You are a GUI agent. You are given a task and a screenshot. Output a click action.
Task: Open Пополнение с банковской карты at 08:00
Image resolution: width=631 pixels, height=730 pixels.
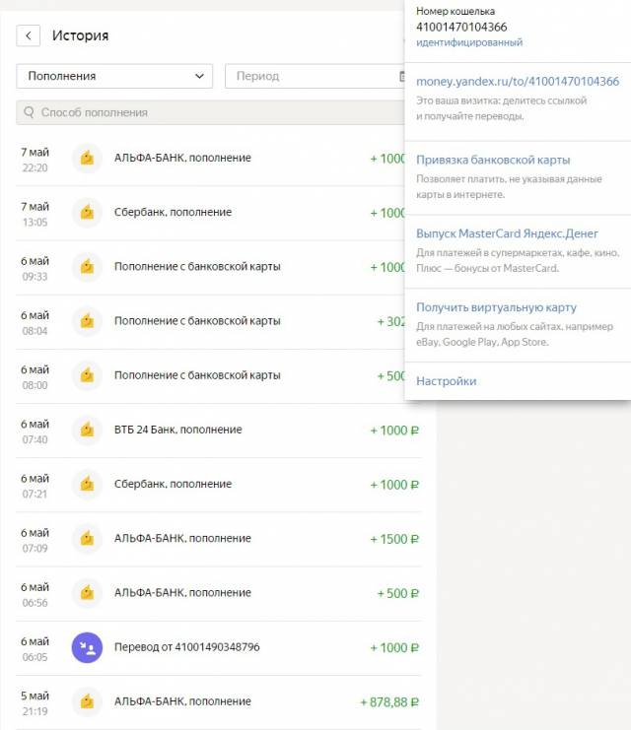(x=197, y=375)
